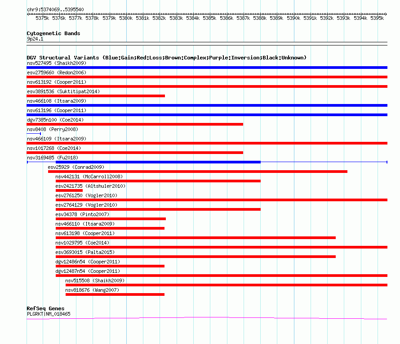The width and height of the screenshot is (400, 344).
Task: Click the 9p24.1 cytogenetic band label
Action: coord(35,39)
